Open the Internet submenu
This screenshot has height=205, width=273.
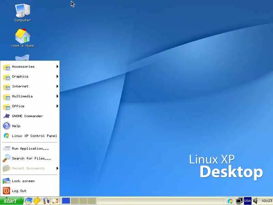tap(30, 86)
